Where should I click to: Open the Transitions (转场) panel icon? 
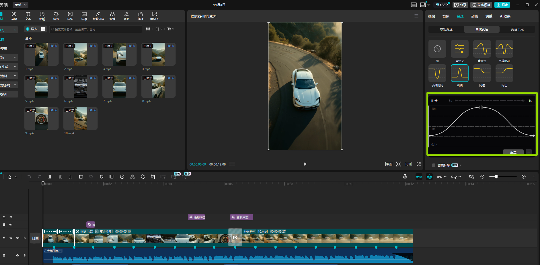(70, 16)
